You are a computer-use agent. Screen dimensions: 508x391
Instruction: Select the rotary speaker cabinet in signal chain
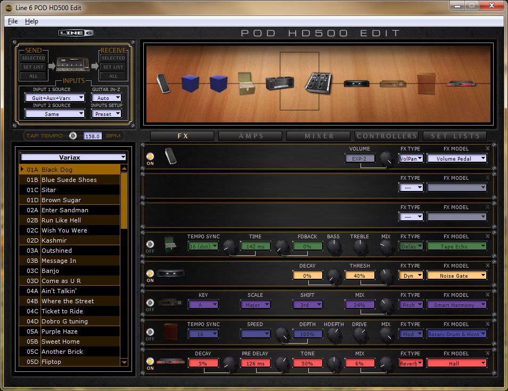[x=427, y=84]
